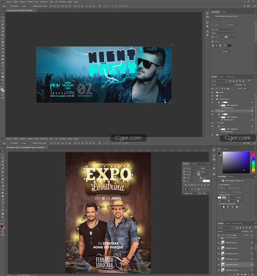The image size is (257, 276).
Task: Pick a hue on the vertical color slider
Action: [253, 162]
